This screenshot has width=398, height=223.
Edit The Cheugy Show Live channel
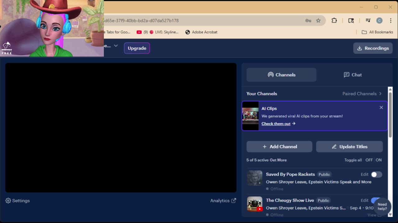pyautogui.click(x=364, y=200)
